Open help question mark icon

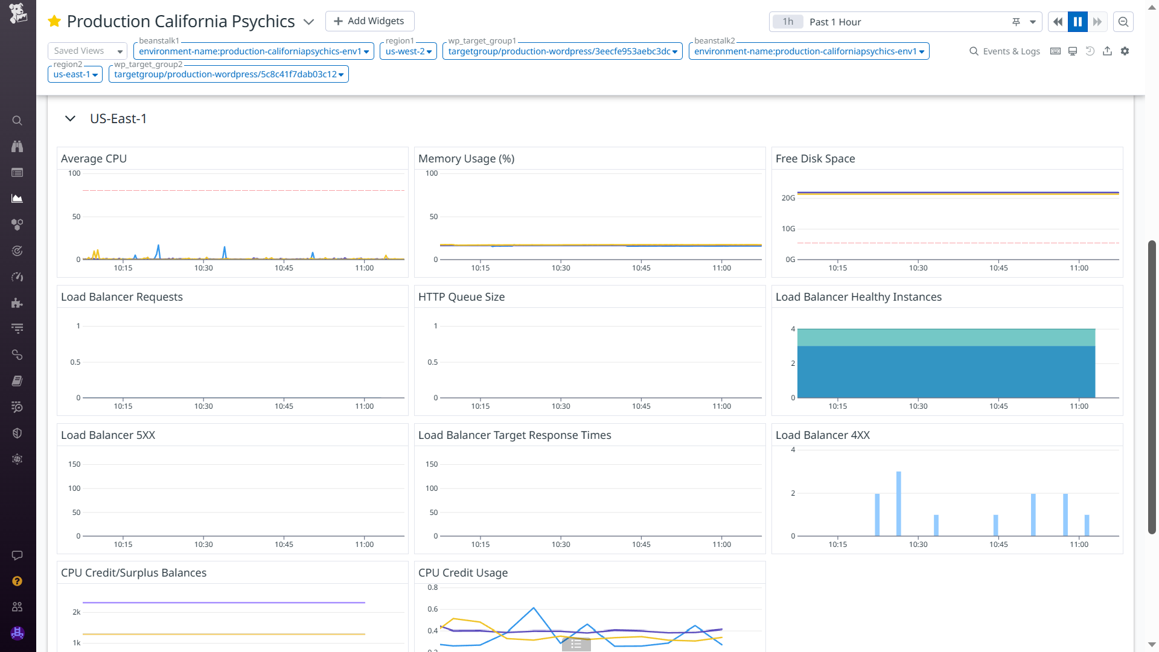(x=18, y=581)
